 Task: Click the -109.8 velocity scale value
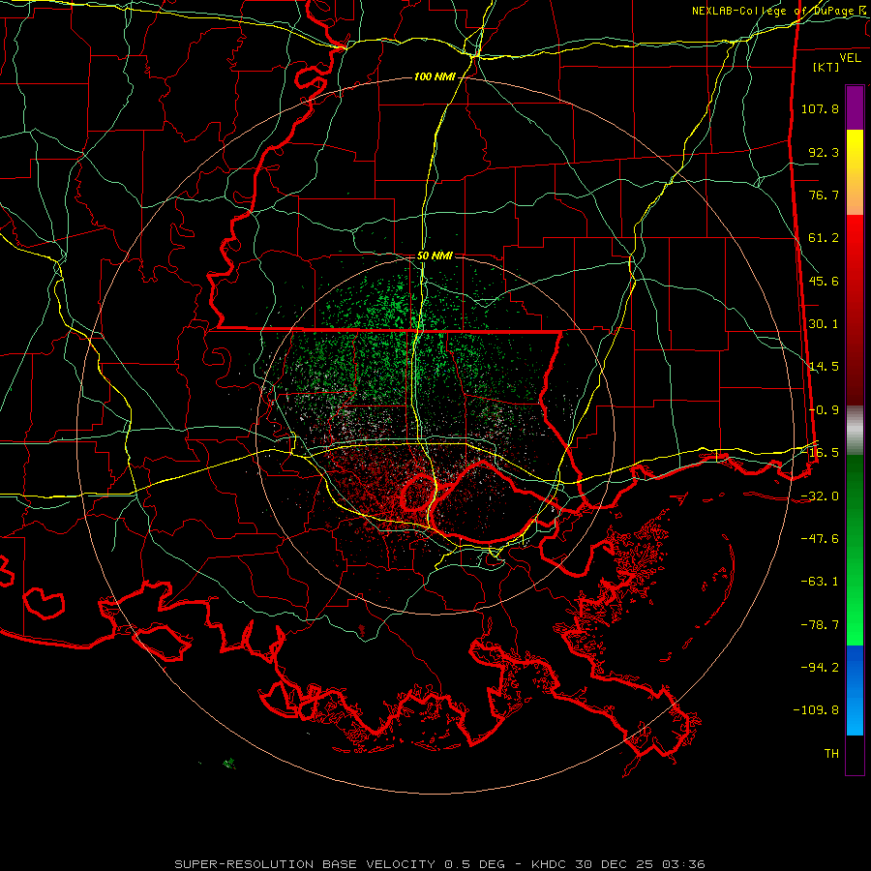[x=816, y=710]
